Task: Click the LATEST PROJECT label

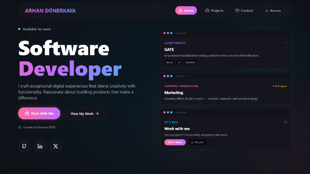Action: (175, 43)
